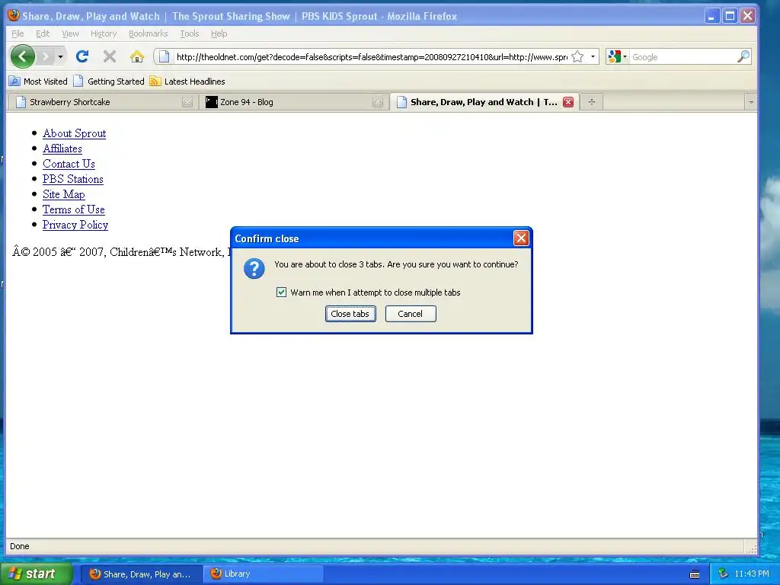Click the Firefox icon in title bar
Screen dimensions: 780x585
(x=14, y=15)
